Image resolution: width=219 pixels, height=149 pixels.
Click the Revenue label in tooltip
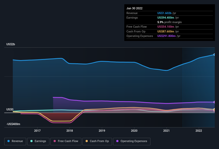click(x=132, y=13)
